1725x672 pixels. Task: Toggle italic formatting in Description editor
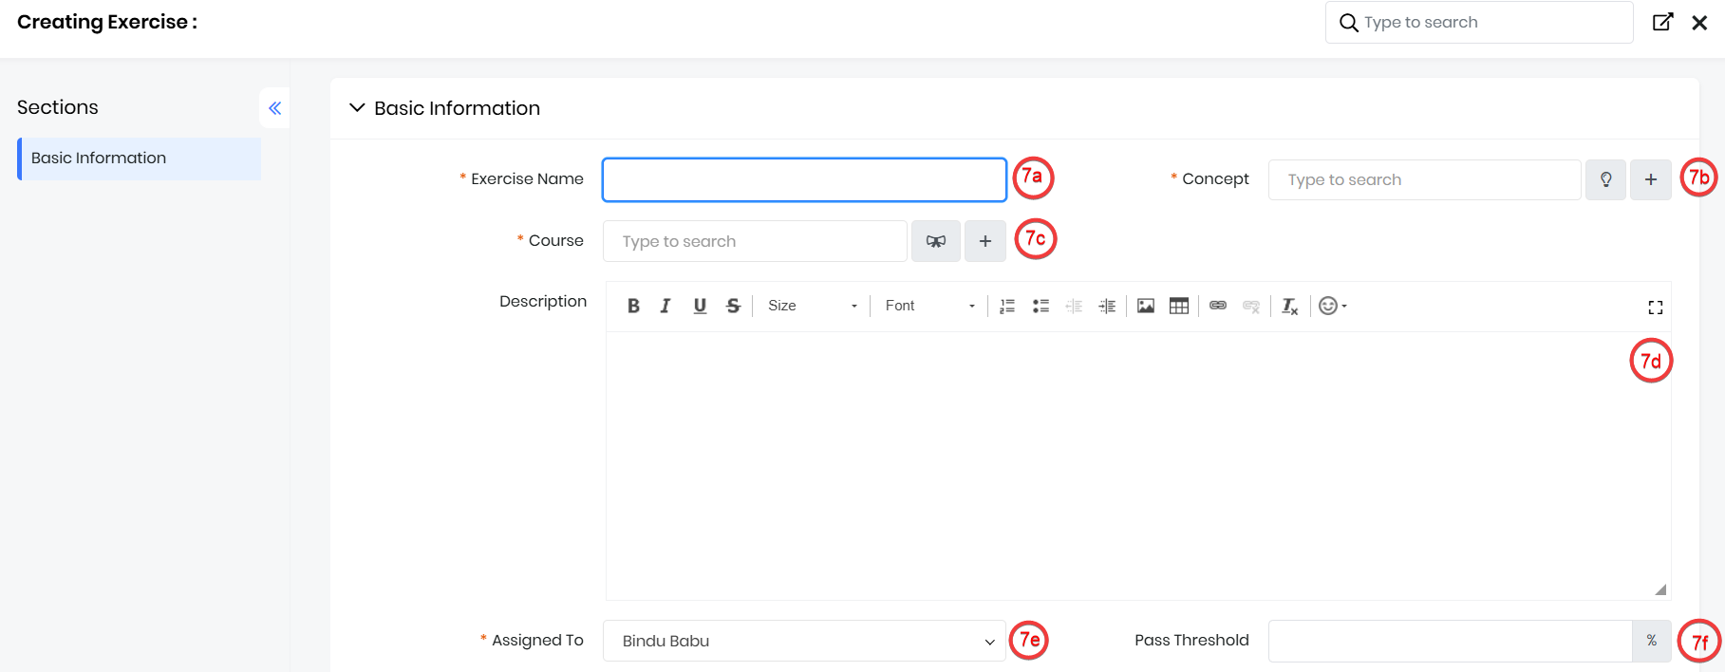666,306
